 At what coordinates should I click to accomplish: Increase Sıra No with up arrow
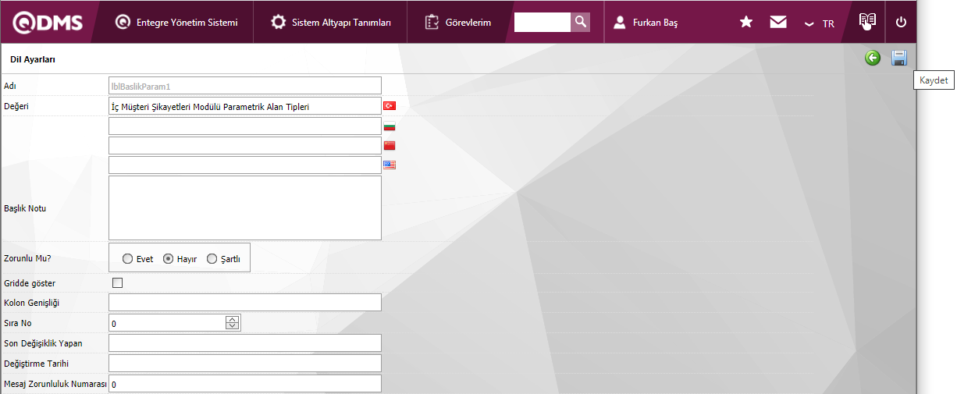click(x=232, y=319)
